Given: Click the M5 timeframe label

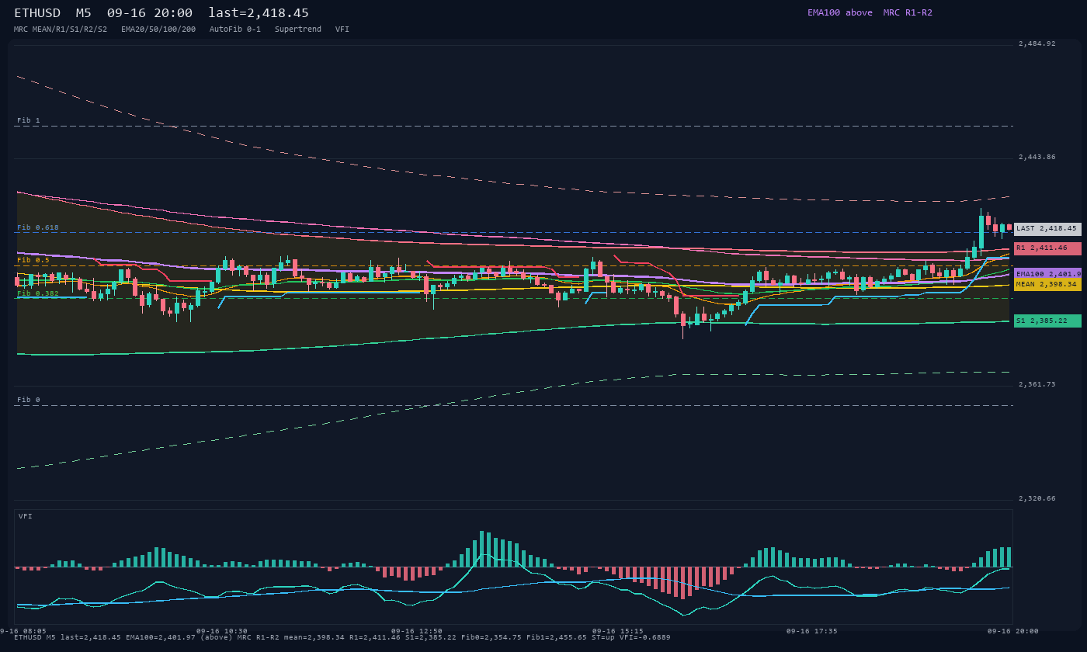Looking at the screenshot, I should coord(83,12).
